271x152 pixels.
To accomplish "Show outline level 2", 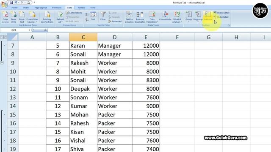I will [5, 37].
